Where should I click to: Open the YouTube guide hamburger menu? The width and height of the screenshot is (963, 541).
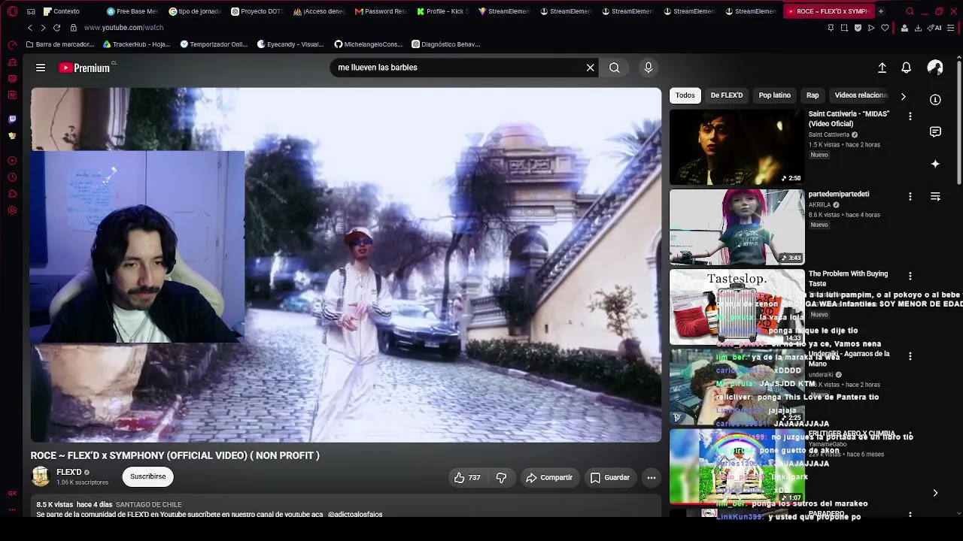(x=41, y=68)
